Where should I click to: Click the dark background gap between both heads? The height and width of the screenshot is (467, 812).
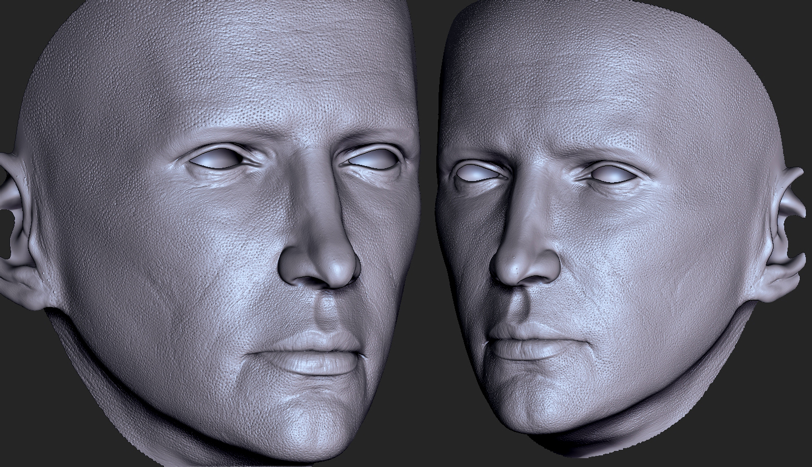point(429,250)
